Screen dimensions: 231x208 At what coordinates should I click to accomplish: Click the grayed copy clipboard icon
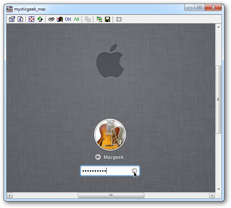88,19
